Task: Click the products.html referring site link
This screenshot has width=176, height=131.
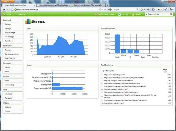Action: coord(124,78)
